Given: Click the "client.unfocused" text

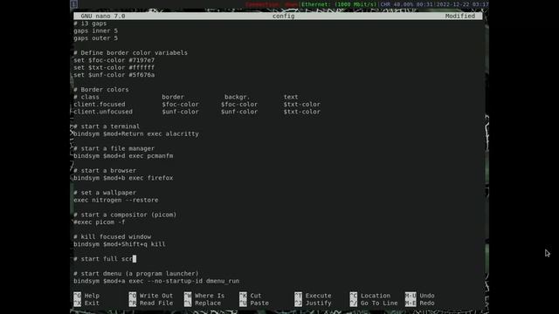Looking at the screenshot, I should (103, 112).
